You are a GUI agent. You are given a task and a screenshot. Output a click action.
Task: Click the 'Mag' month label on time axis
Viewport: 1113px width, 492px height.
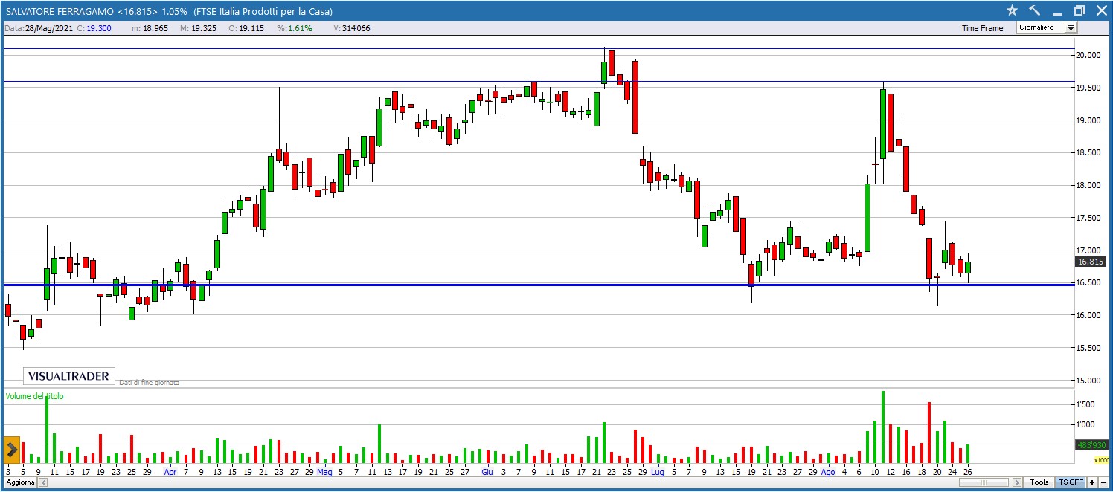[324, 472]
